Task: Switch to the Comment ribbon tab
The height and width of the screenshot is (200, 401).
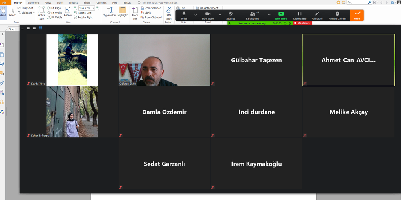Action: 33,3
